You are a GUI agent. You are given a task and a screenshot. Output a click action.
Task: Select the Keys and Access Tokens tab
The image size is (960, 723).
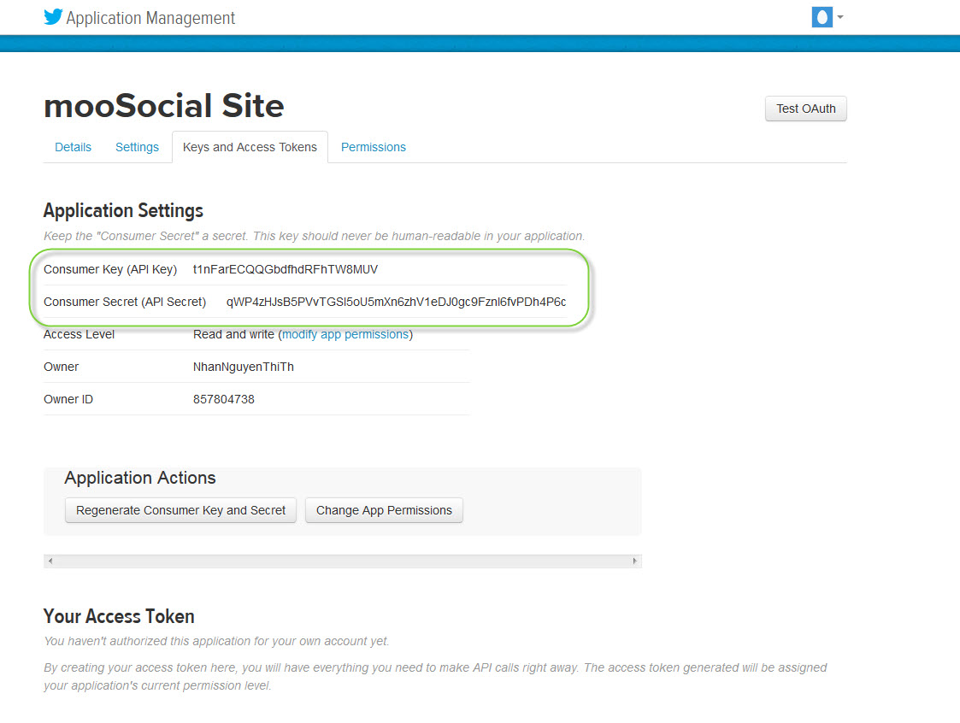(x=250, y=147)
